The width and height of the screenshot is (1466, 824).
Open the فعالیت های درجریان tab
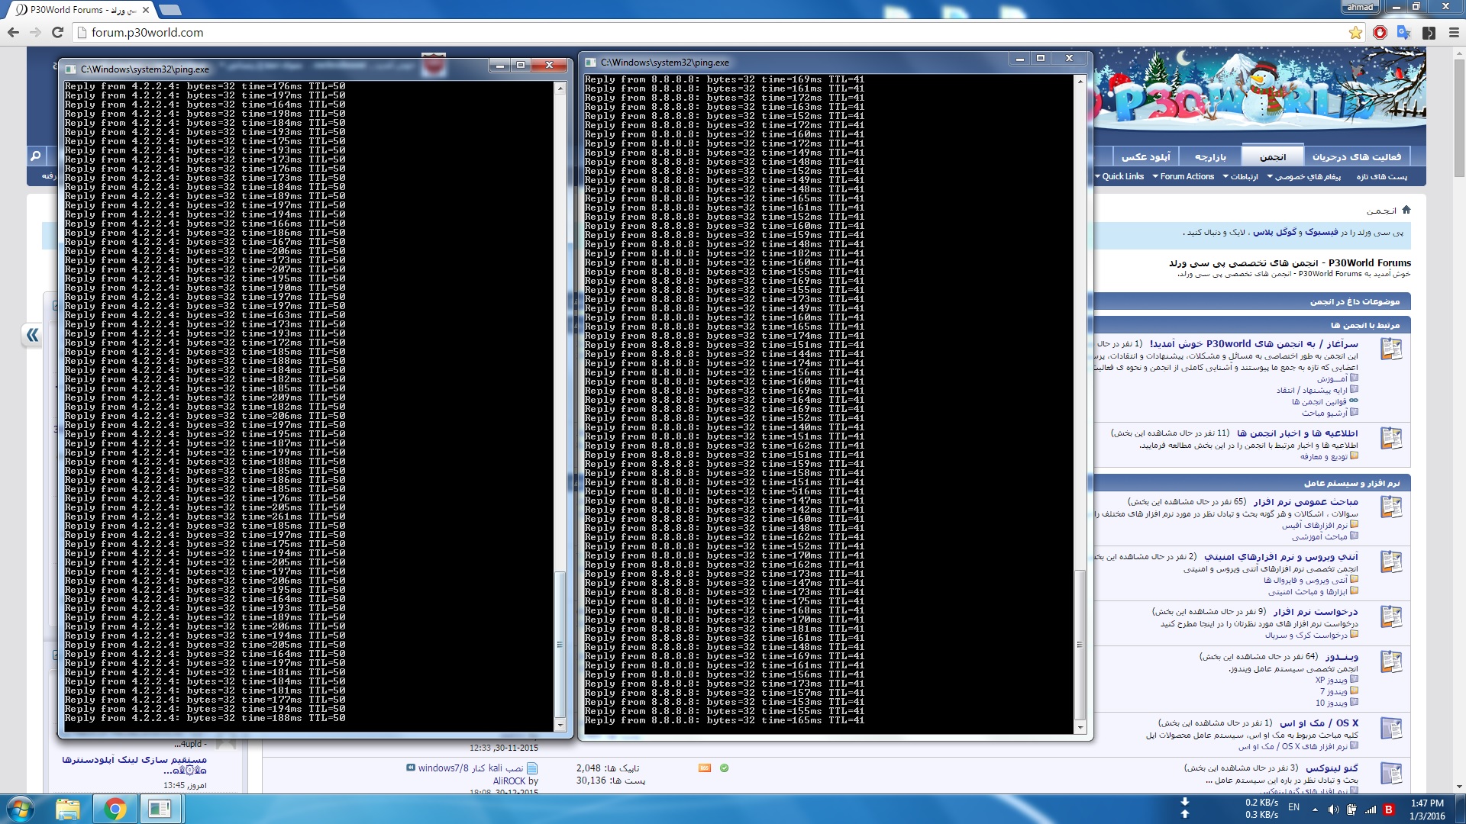1356,156
